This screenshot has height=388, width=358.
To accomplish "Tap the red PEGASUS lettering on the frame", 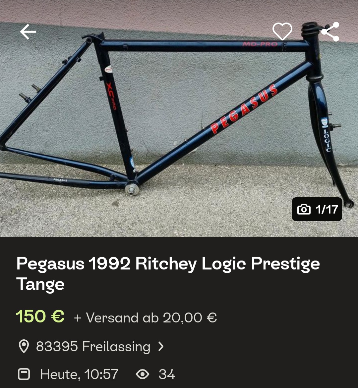I will [x=244, y=110].
